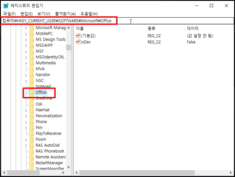Expand the RAS AutoDial node
Viewport: 235px width, 177px height.
26,145
